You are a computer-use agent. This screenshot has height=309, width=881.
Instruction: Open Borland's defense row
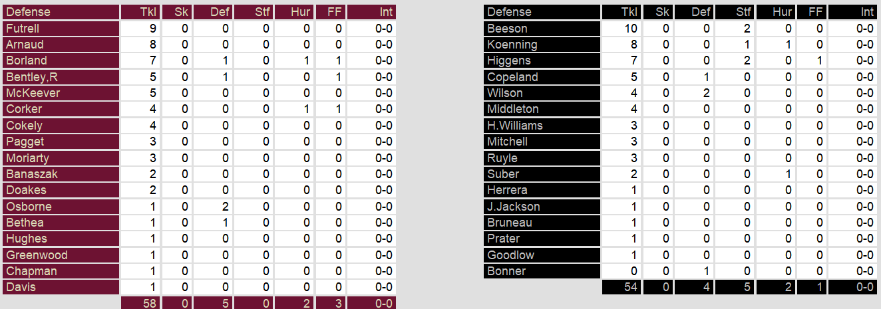27,60
